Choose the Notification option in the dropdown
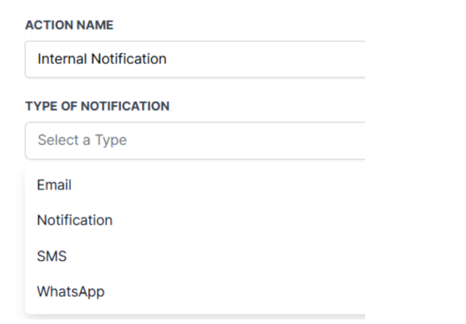466x324 pixels. tap(74, 220)
